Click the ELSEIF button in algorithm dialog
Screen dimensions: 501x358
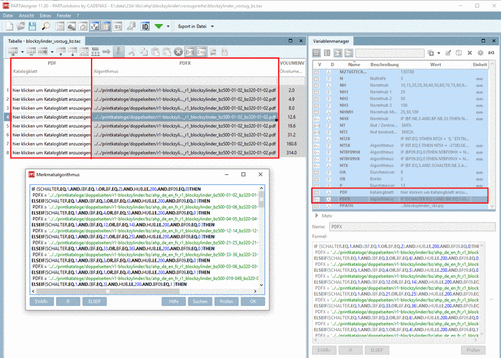point(95,301)
